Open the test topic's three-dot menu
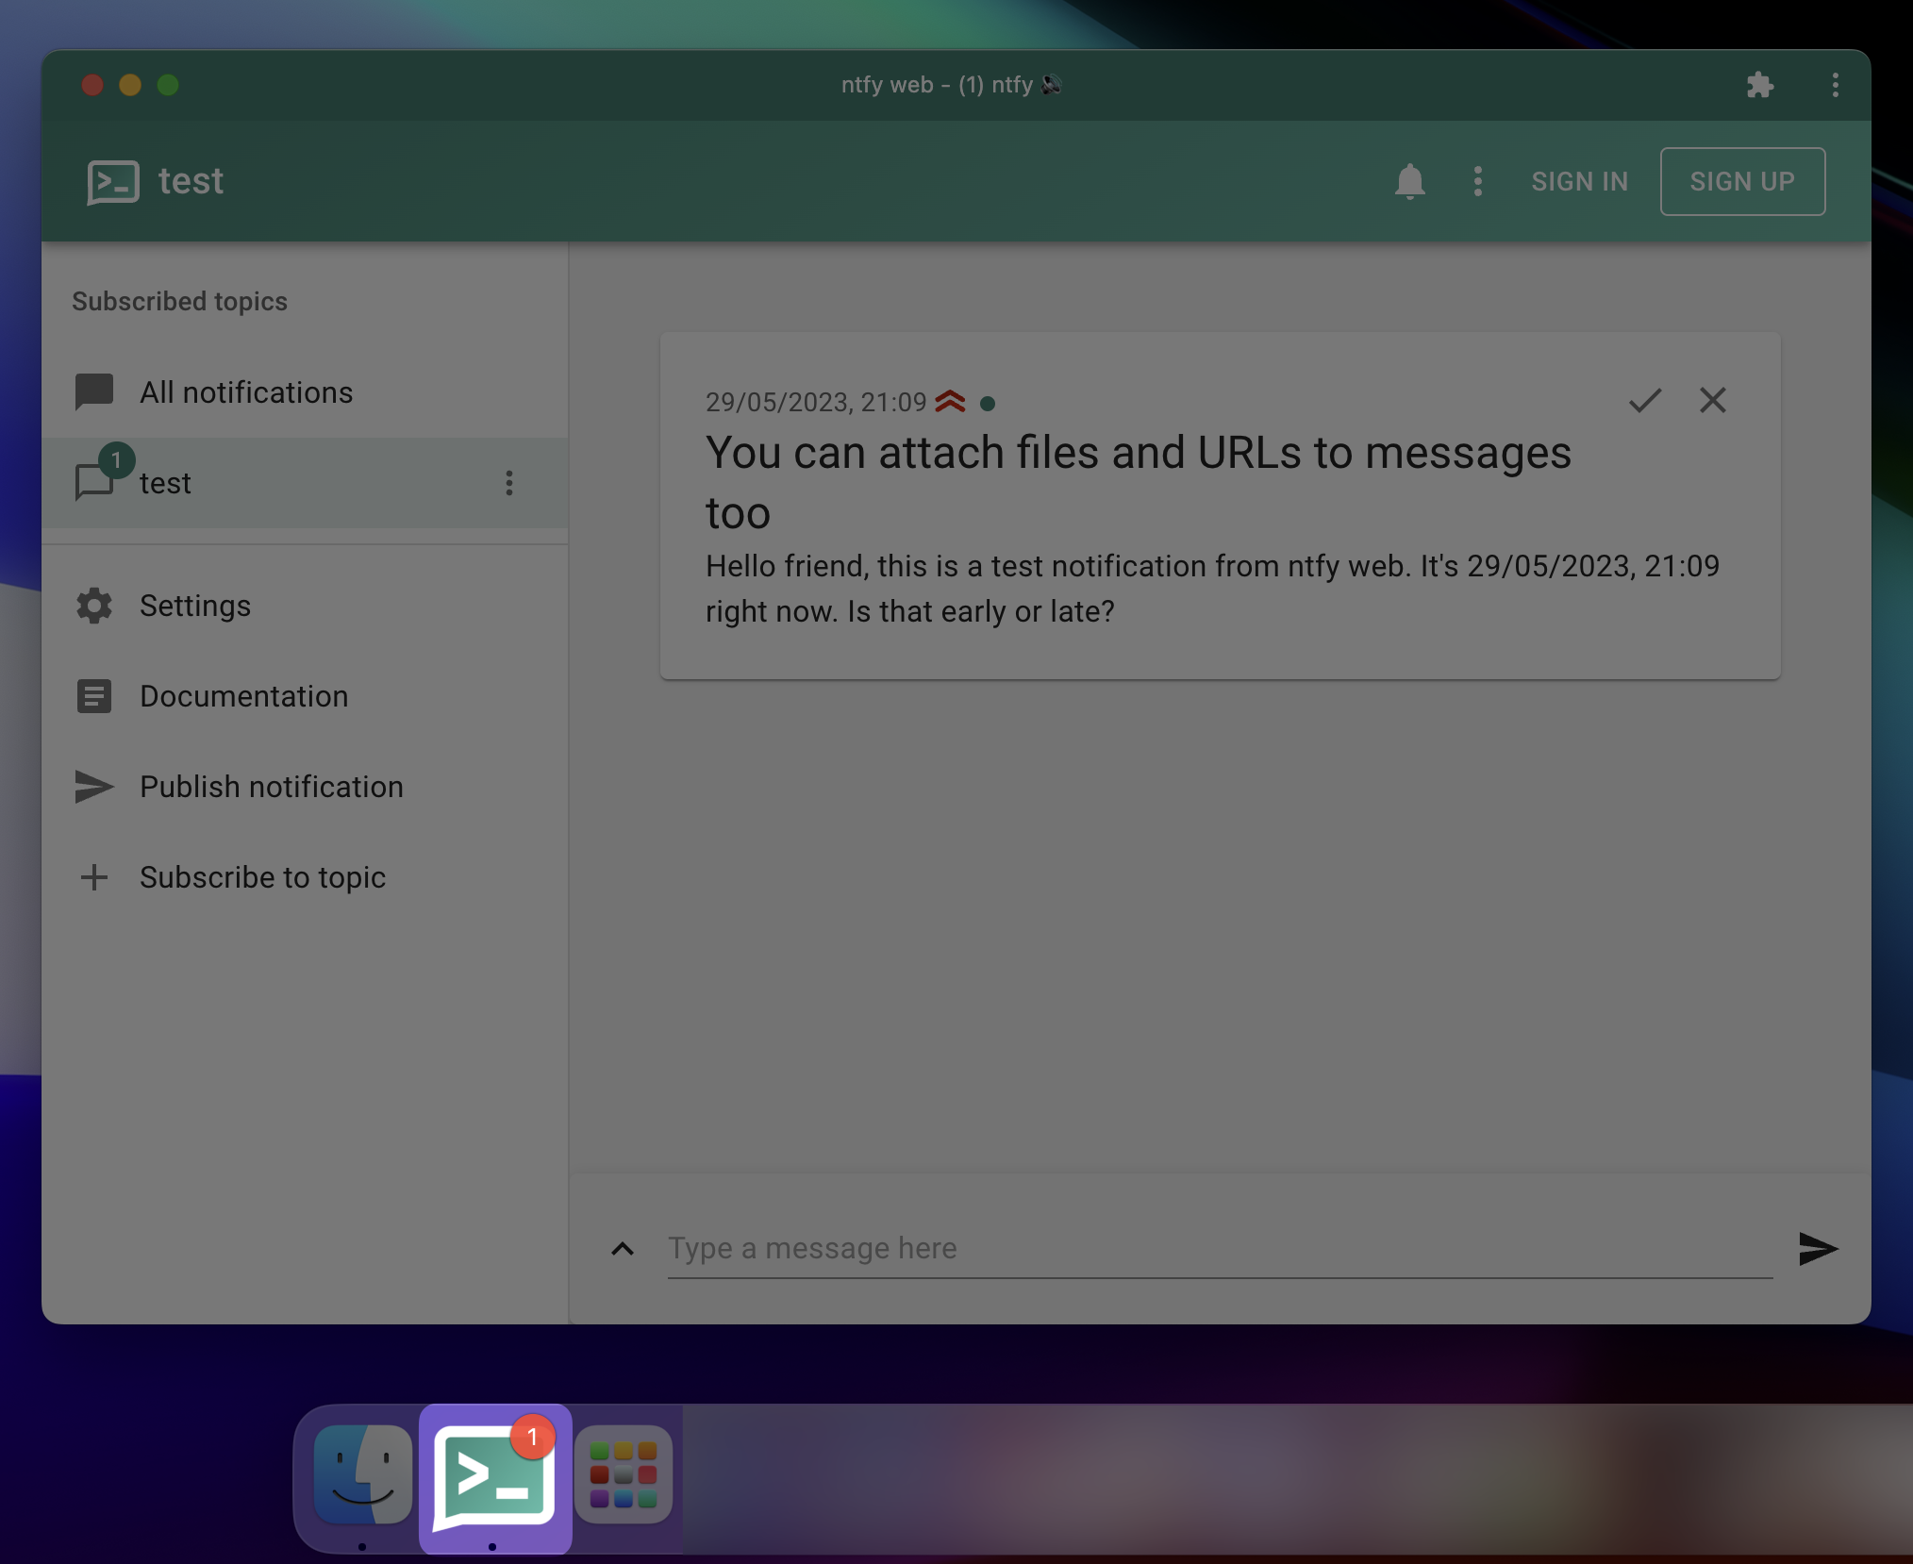The width and height of the screenshot is (1913, 1564). 509,483
